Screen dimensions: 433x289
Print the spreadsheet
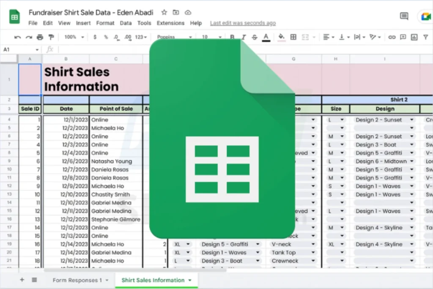tap(40, 37)
